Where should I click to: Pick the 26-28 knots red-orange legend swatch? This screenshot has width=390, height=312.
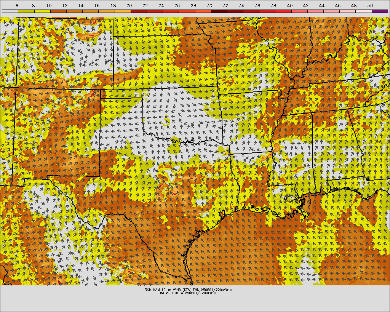coord(187,11)
